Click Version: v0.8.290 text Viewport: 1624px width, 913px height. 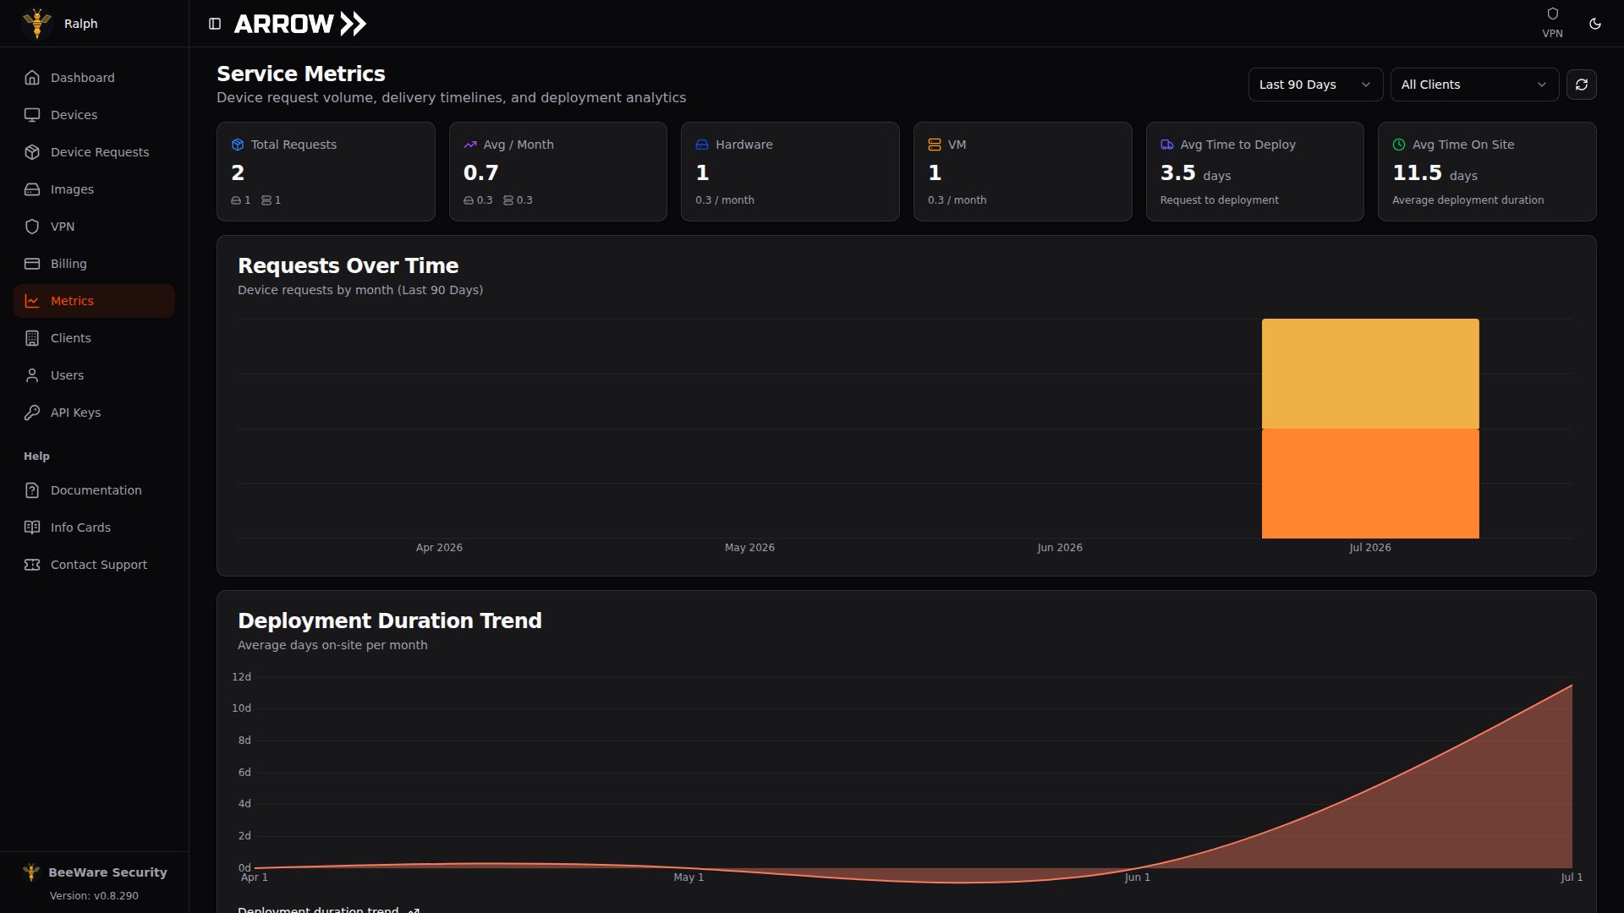pyautogui.click(x=94, y=896)
